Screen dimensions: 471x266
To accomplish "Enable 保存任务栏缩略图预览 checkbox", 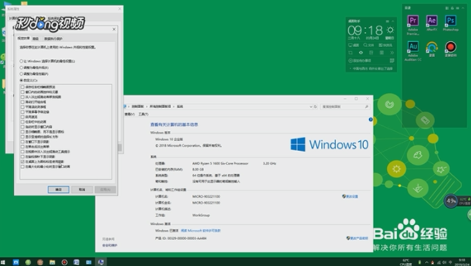I will coord(23,87).
